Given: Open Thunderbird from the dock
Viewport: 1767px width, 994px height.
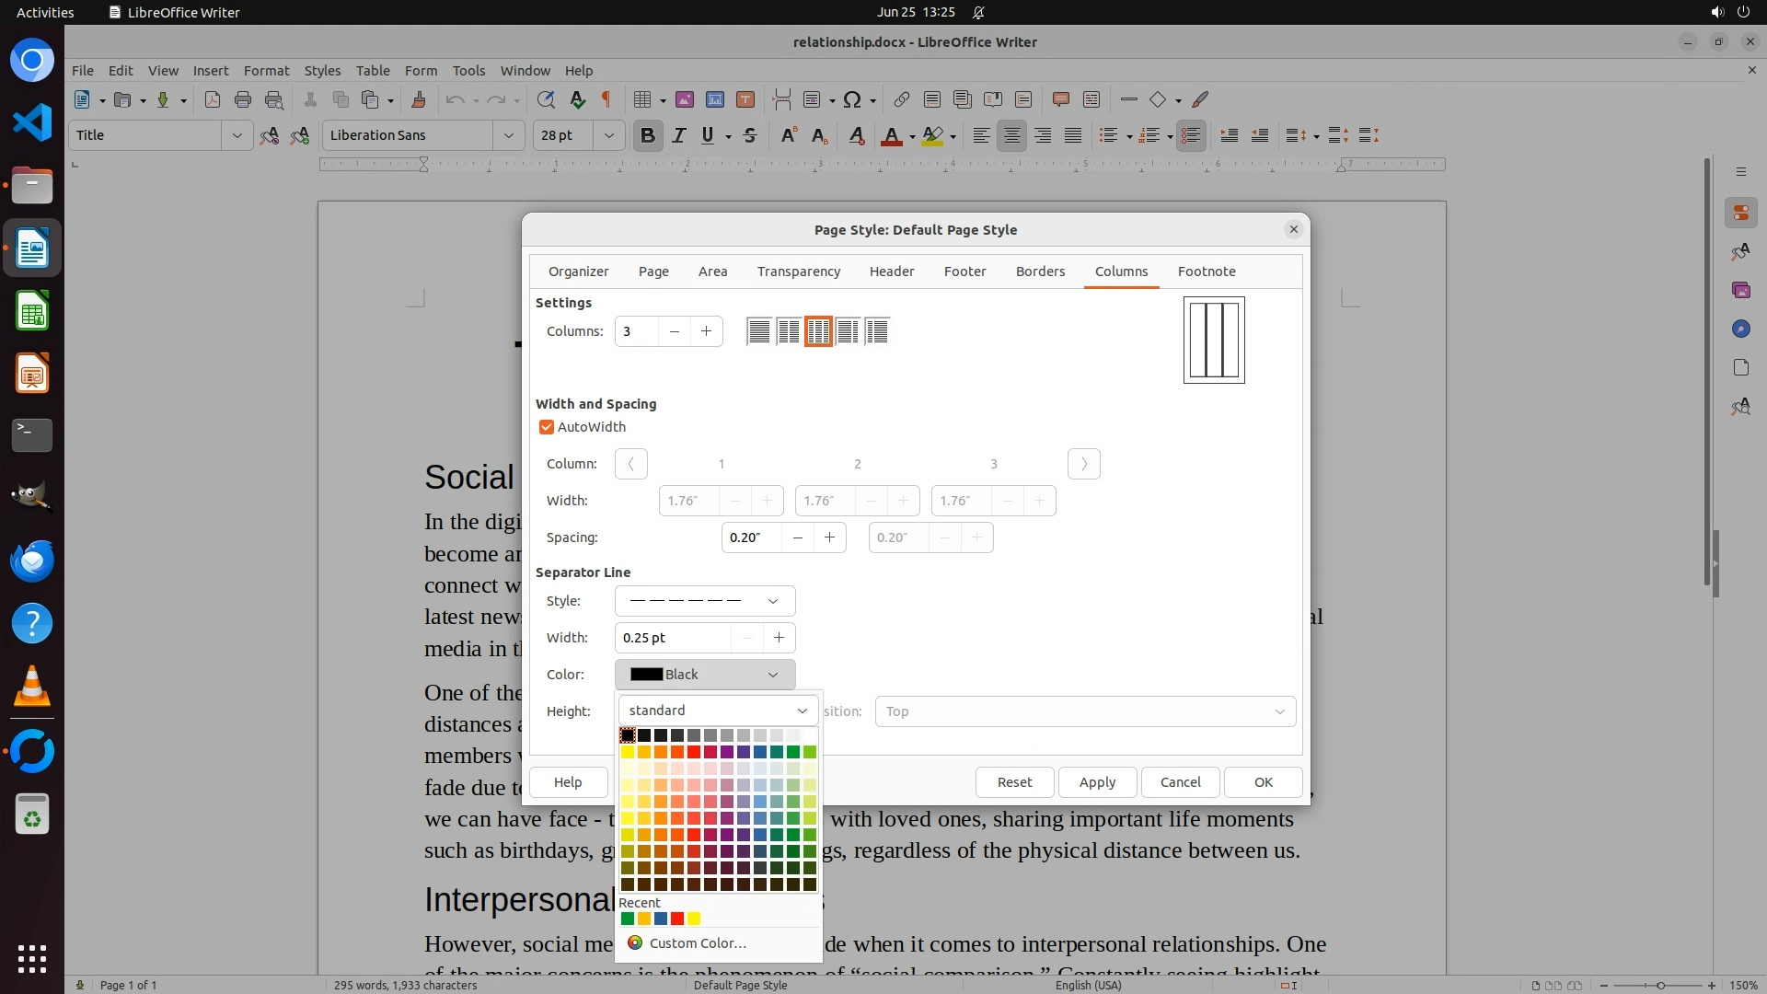Looking at the screenshot, I should pyautogui.click(x=32, y=561).
